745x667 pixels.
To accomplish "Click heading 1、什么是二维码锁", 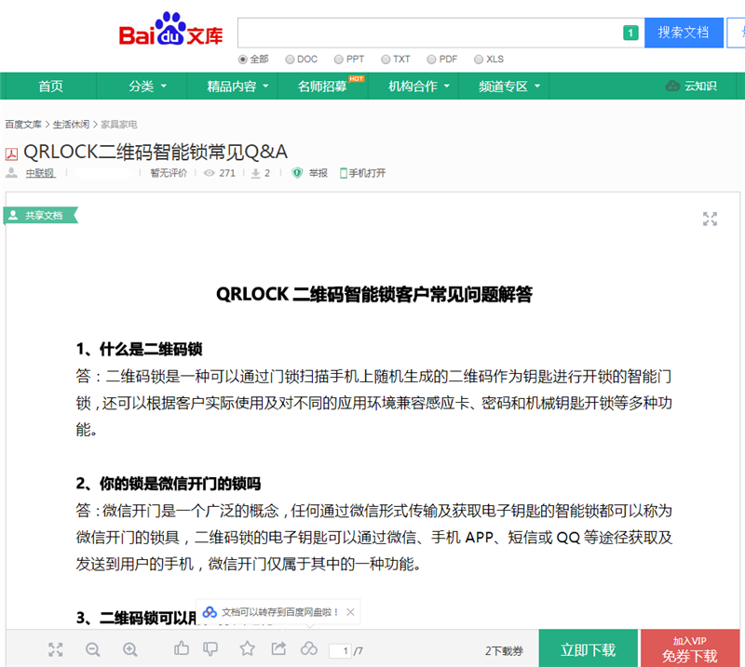I will coord(139,349).
